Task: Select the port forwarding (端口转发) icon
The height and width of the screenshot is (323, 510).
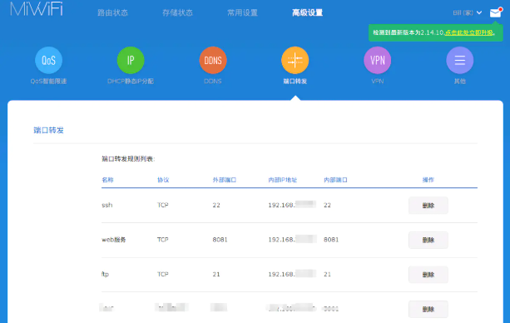Action: pos(295,60)
